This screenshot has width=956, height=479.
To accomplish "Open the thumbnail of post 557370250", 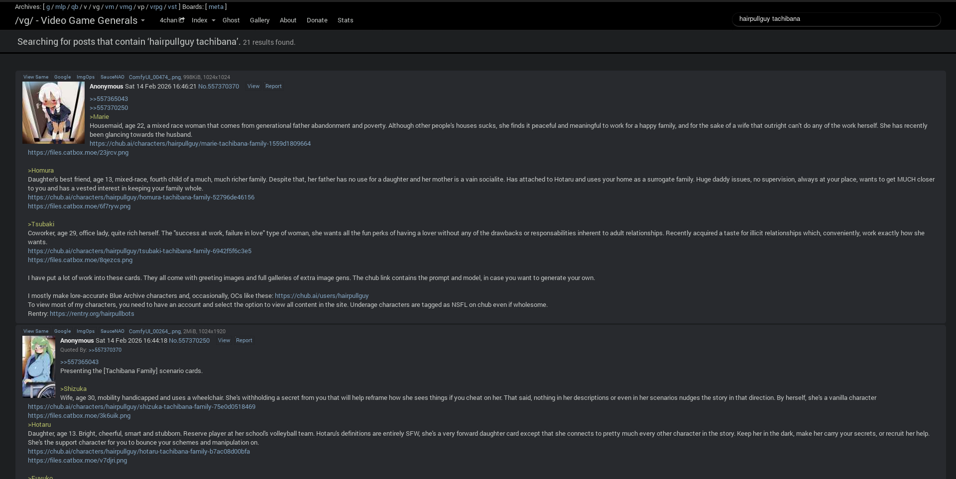I will [39, 367].
